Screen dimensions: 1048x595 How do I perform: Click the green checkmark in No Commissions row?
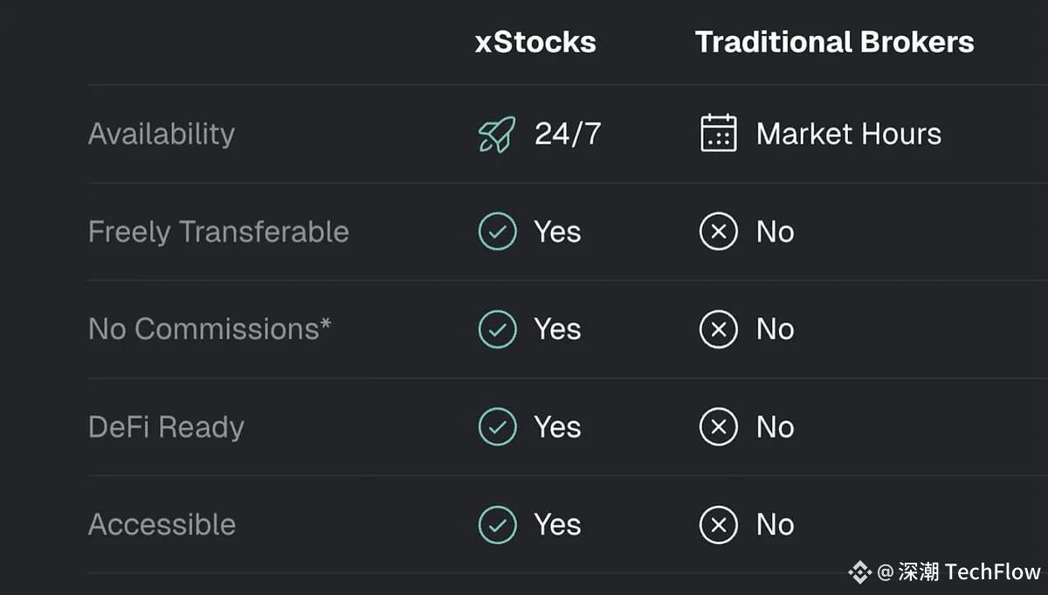click(498, 329)
